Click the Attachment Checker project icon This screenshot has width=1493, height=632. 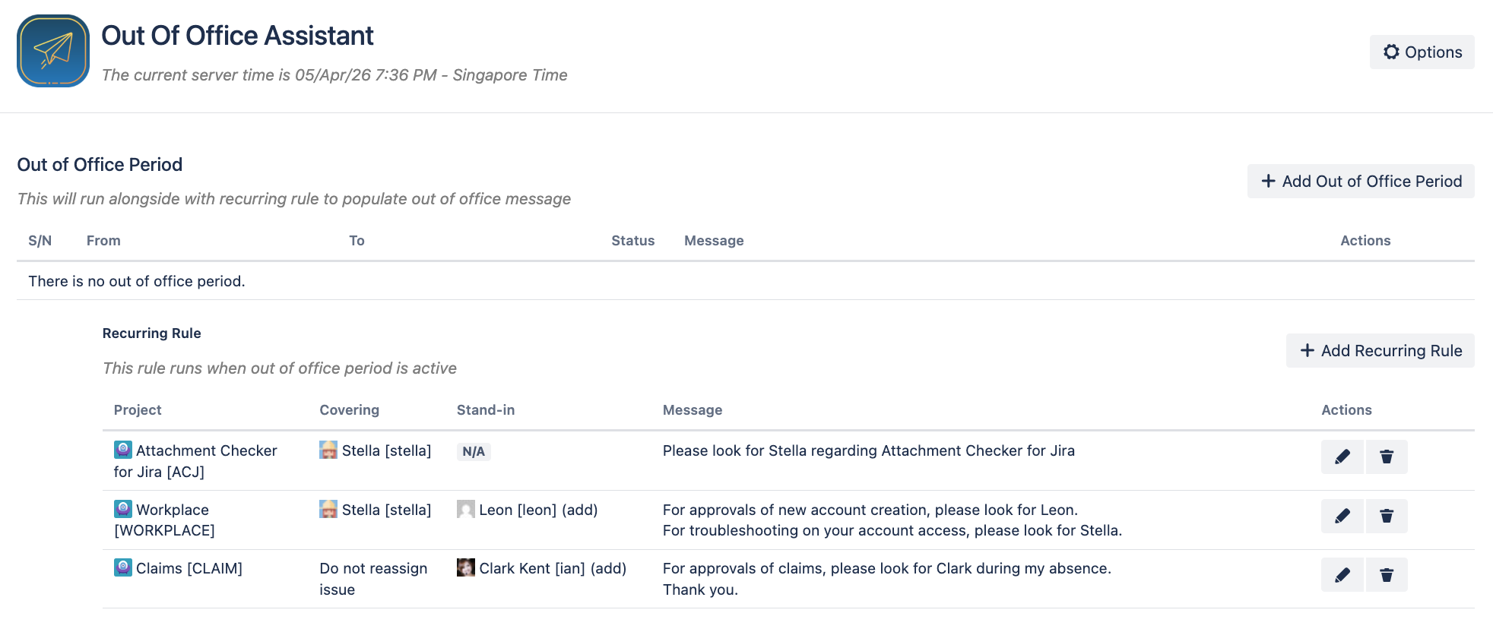click(x=123, y=450)
